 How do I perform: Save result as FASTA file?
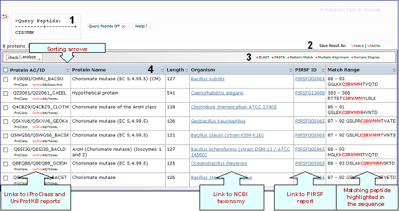pyautogui.click(x=373, y=46)
